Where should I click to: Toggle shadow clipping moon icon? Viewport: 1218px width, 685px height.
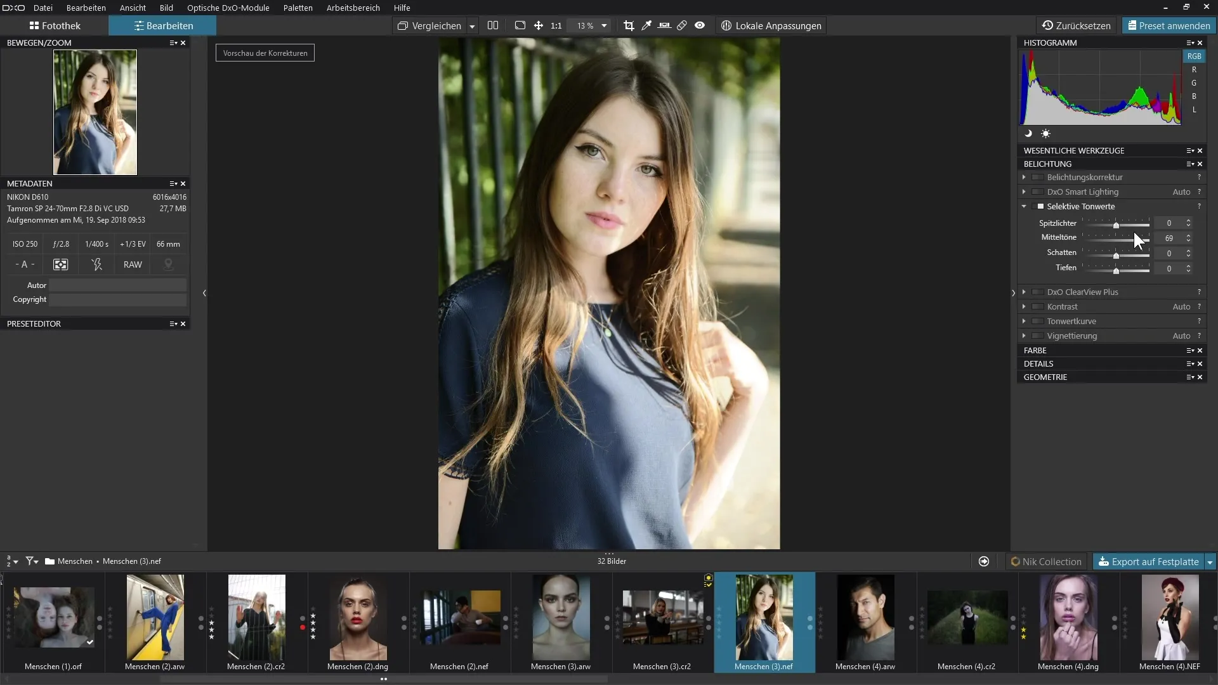(x=1028, y=134)
